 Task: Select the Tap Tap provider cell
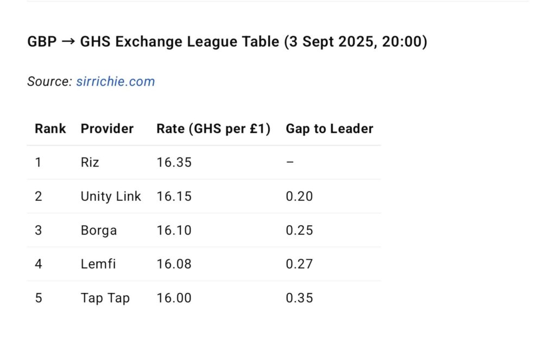click(x=105, y=298)
